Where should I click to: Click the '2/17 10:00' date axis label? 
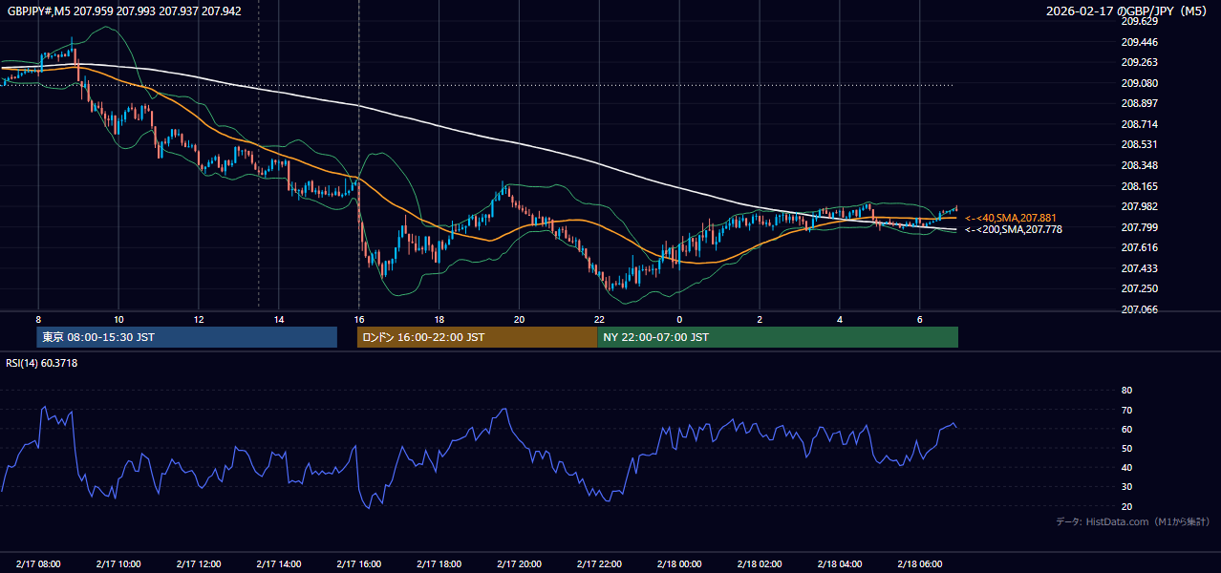118,563
